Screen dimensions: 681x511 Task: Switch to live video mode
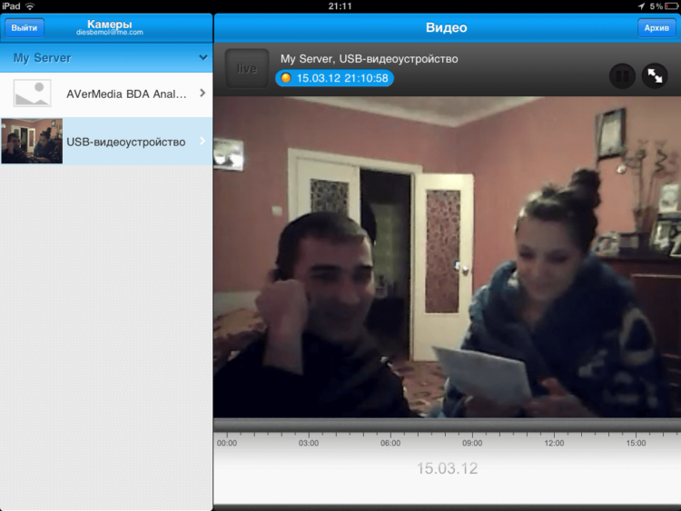[247, 69]
